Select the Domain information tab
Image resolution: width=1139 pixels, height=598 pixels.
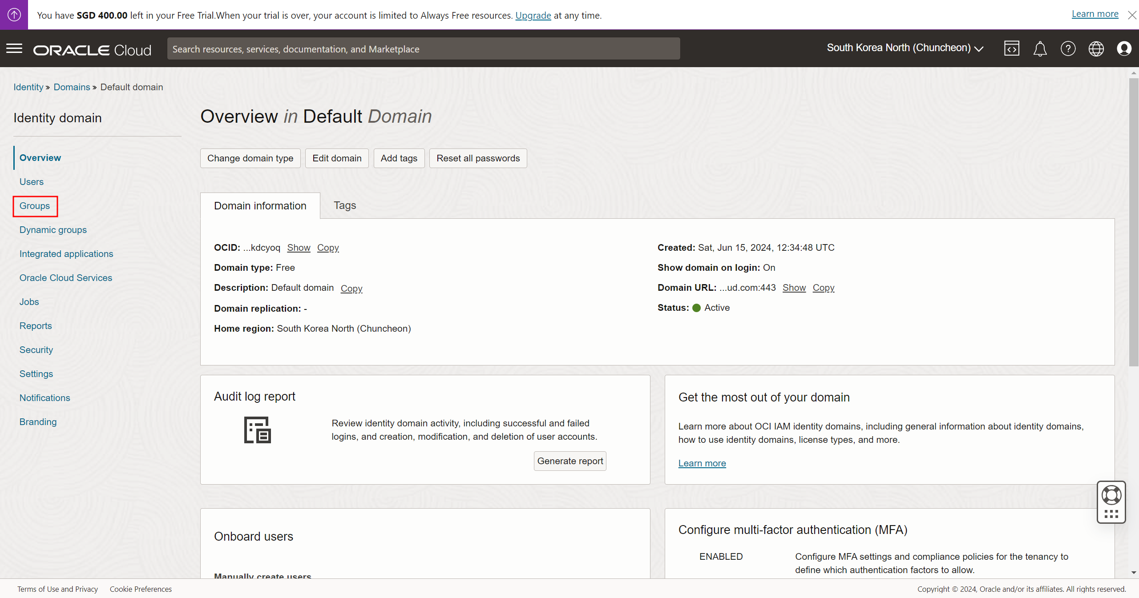coord(260,206)
